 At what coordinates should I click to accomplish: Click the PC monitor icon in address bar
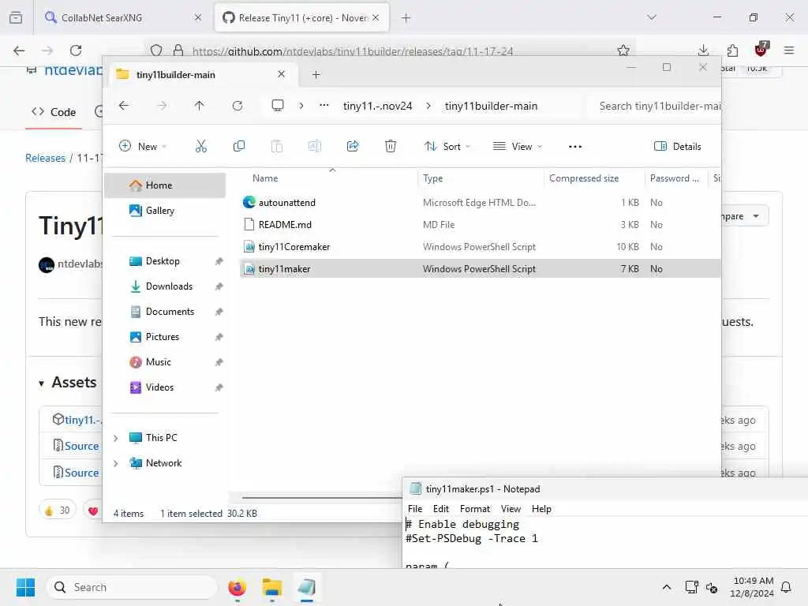(278, 106)
